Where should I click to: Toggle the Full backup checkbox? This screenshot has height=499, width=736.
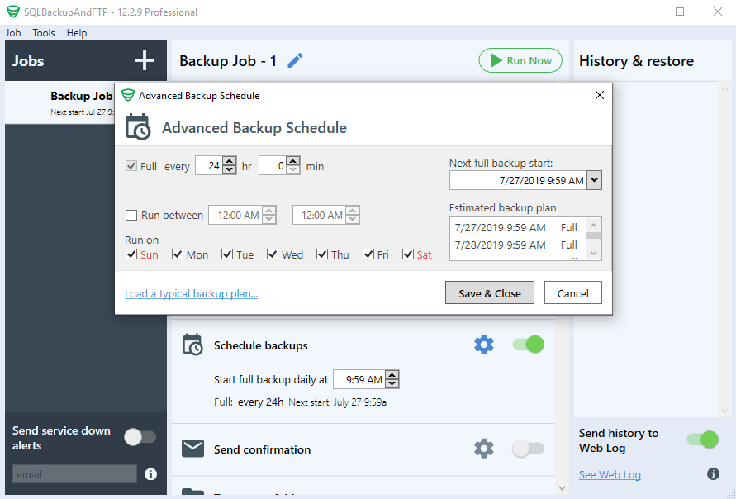click(131, 166)
